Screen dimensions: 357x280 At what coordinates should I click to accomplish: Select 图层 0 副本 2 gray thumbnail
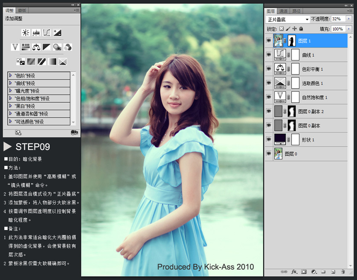point(278,111)
